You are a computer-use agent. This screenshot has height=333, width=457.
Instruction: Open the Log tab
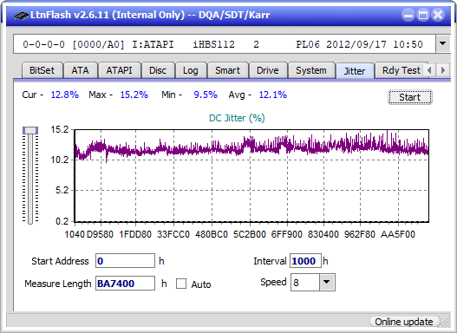[x=190, y=70]
